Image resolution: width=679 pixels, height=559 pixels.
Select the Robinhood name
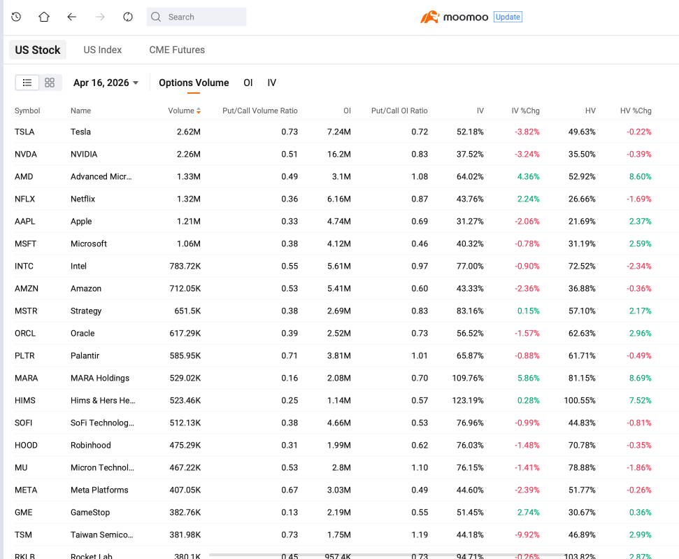pyautogui.click(x=90, y=446)
